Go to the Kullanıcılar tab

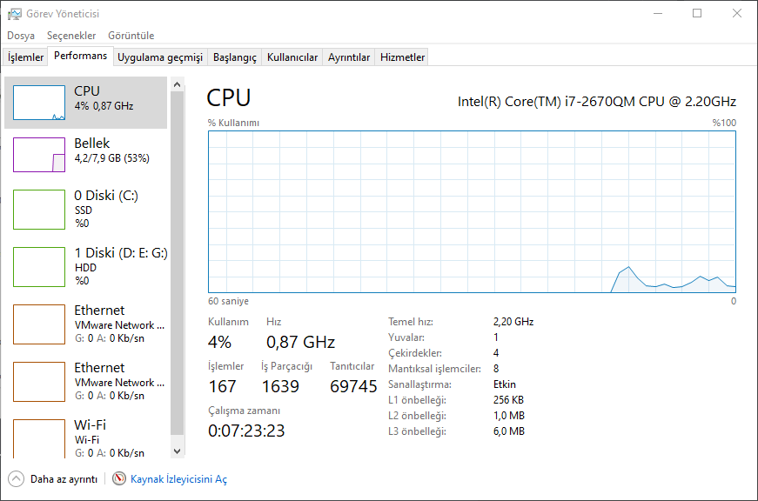[x=292, y=57]
